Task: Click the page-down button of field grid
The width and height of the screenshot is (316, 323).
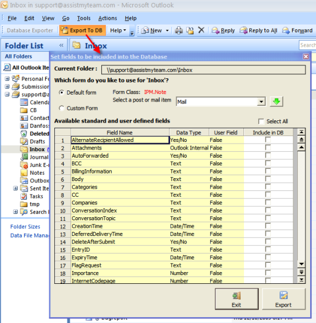Action: (301, 272)
